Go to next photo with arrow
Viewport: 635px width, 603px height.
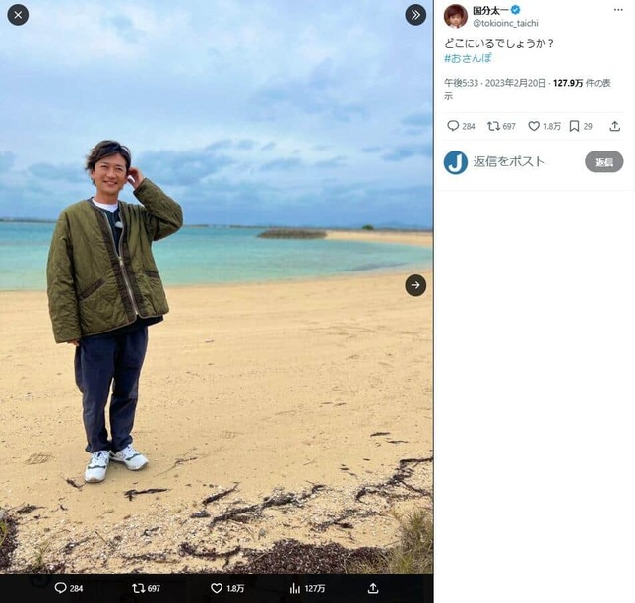[415, 285]
